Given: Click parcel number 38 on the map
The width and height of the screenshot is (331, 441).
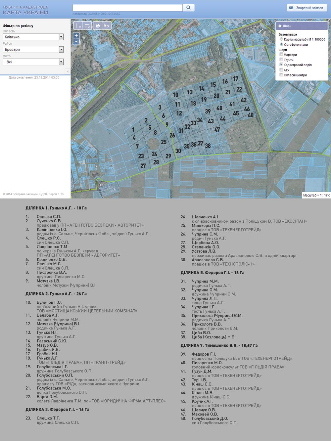Looking at the screenshot, I should tap(208, 146).
